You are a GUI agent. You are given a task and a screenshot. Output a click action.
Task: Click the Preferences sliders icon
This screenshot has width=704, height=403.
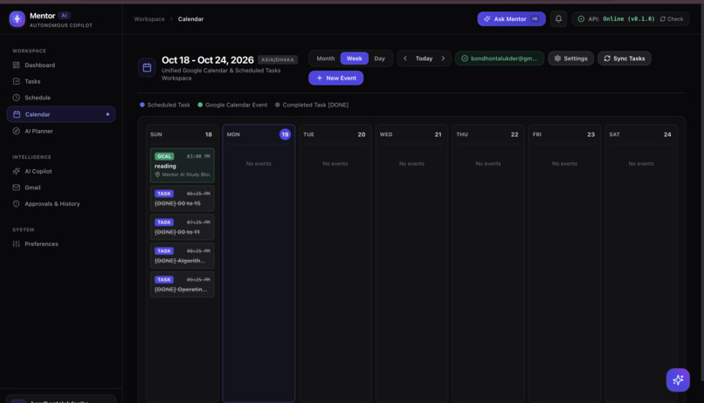tap(17, 244)
